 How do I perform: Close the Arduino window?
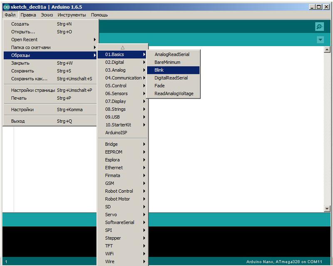click(326, 7)
